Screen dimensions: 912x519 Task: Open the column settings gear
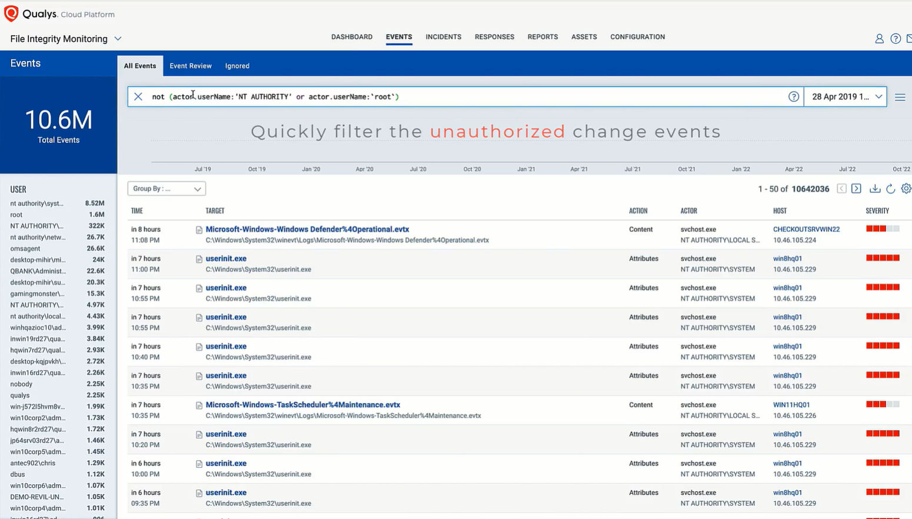point(906,188)
